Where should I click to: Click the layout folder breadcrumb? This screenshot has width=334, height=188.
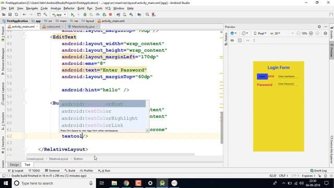point(88,21)
